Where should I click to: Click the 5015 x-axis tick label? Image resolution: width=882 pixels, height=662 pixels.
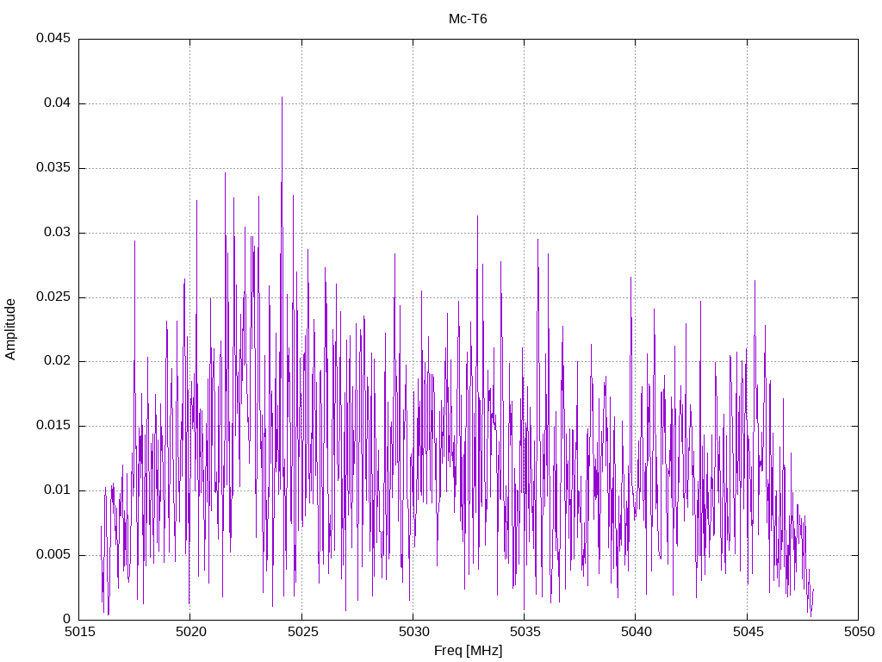(78, 633)
